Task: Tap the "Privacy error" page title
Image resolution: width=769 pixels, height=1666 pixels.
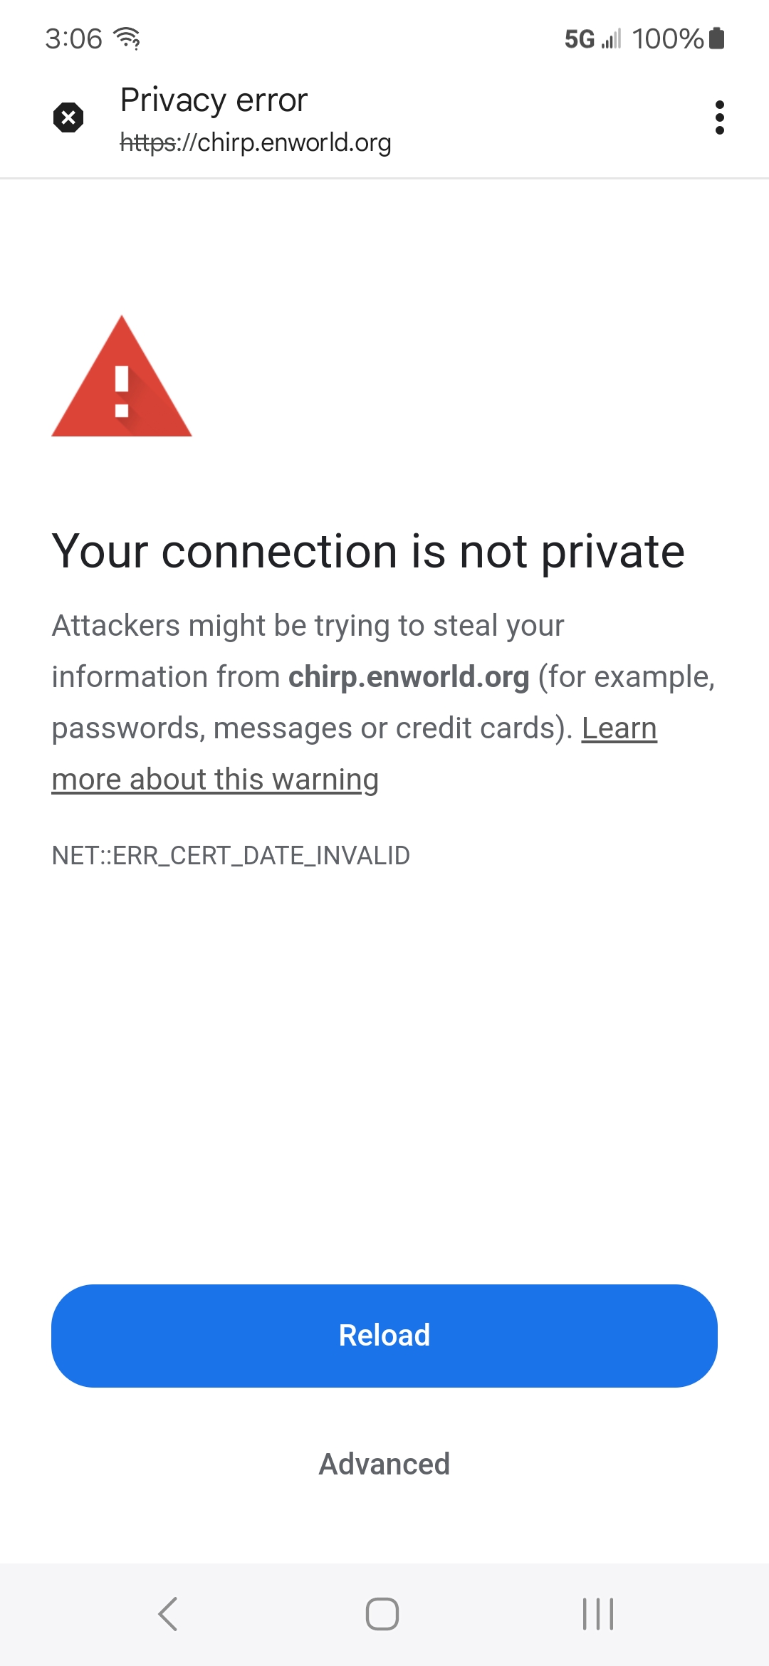Action: [214, 100]
